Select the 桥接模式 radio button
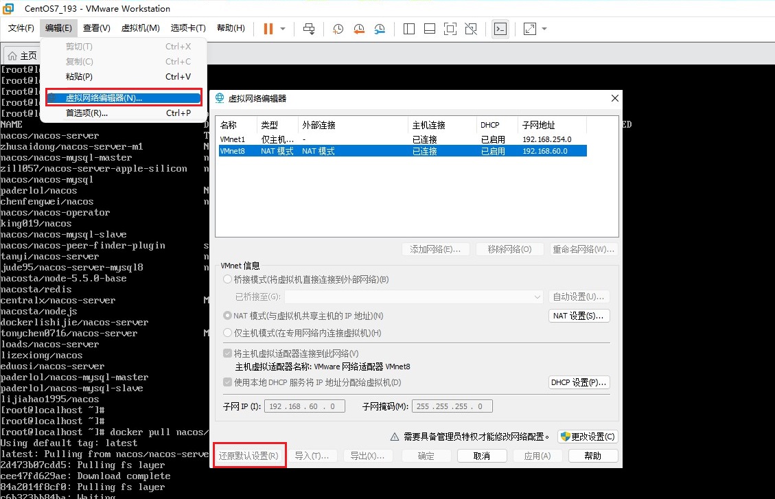Viewport: 775px width, 499px height. coord(227,279)
